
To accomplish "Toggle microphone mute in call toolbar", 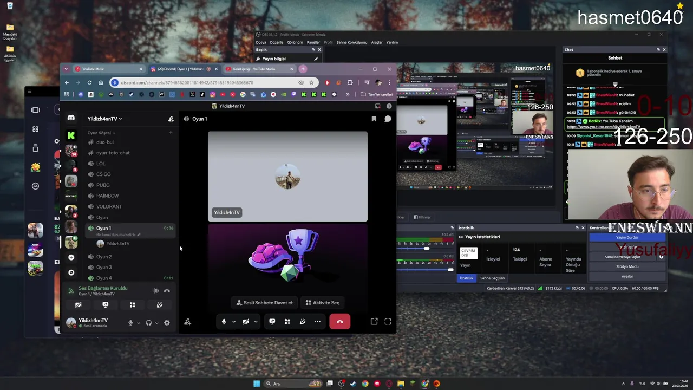I will coord(224,322).
